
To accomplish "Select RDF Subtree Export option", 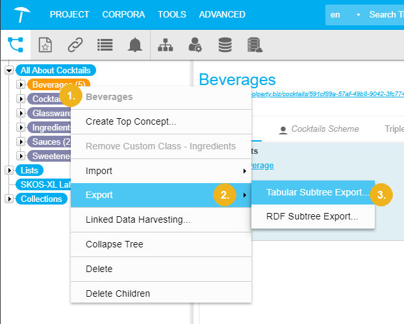I will tap(312, 216).
